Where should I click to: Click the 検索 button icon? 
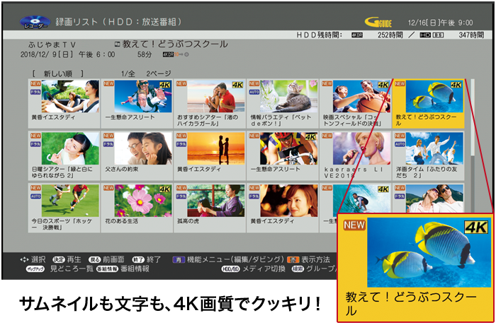298,269
